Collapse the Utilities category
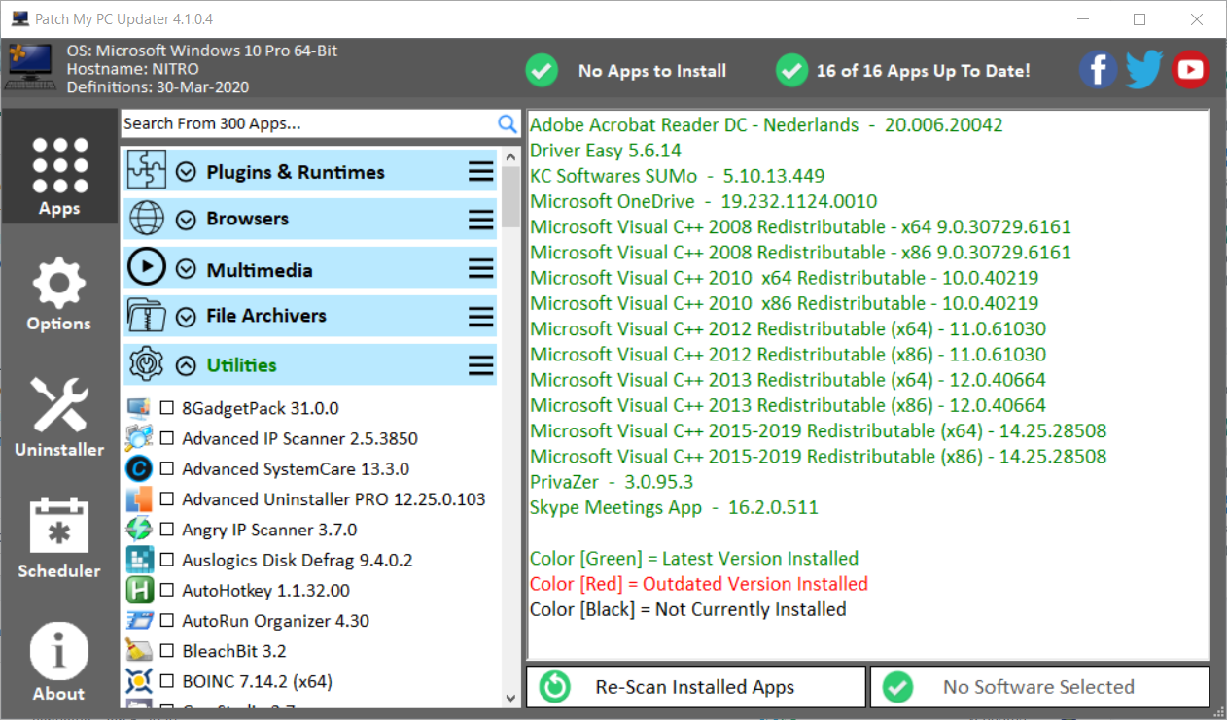1227x720 pixels. [x=186, y=366]
